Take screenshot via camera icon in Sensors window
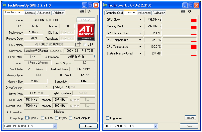The image size is (202, 132). (183, 11)
